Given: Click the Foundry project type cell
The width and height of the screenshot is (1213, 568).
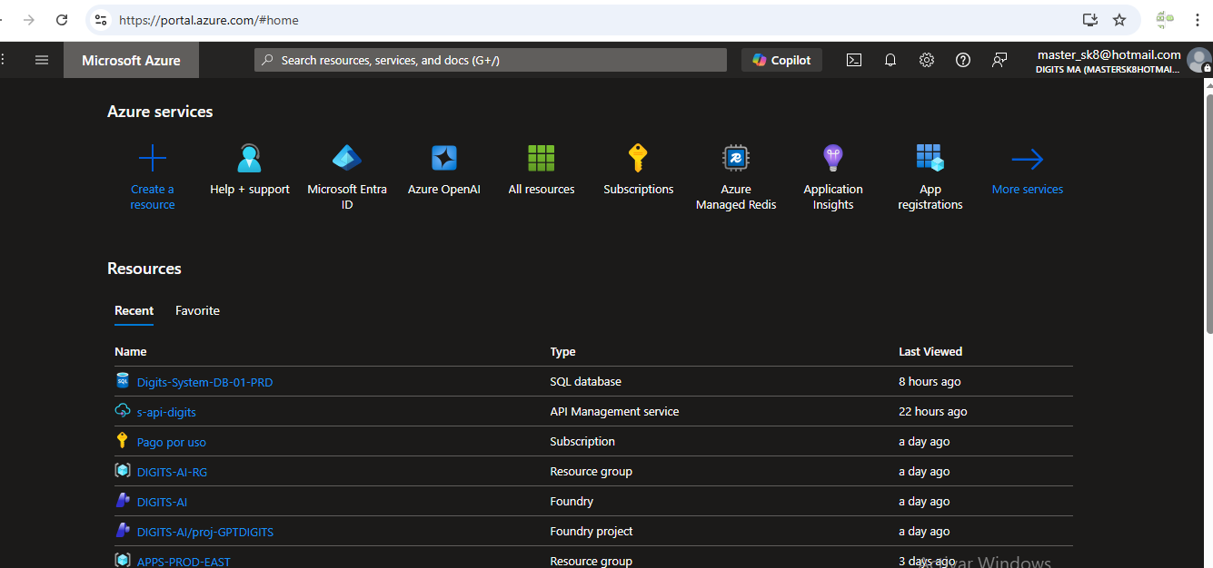Looking at the screenshot, I should (591, 531).
